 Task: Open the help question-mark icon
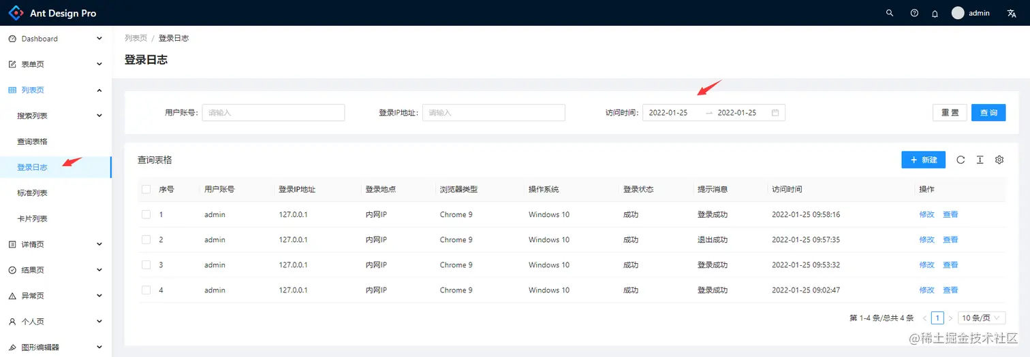point(914,13)
